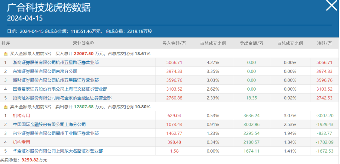Select sell amount 2180.57 value
The image size is (340, 164).
[252, 142]
